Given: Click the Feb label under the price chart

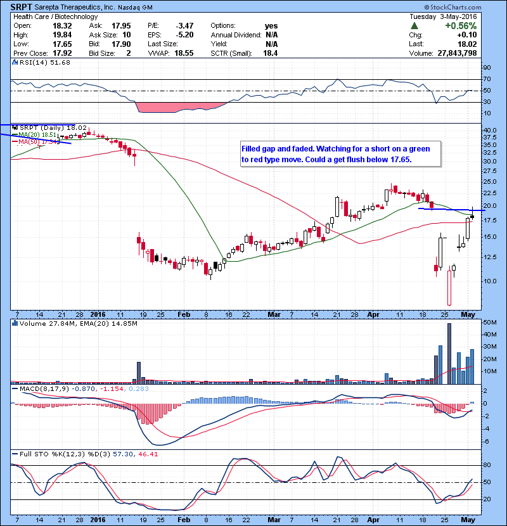Looking at the screenshot, I should pos(184,314).
